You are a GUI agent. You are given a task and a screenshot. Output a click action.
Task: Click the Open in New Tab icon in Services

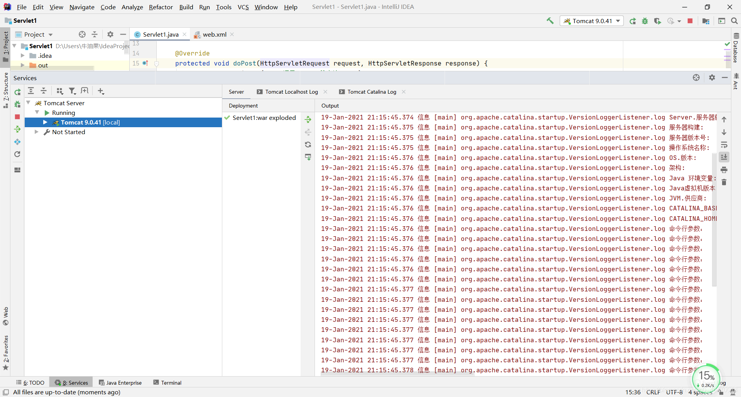tap(85, 91)
